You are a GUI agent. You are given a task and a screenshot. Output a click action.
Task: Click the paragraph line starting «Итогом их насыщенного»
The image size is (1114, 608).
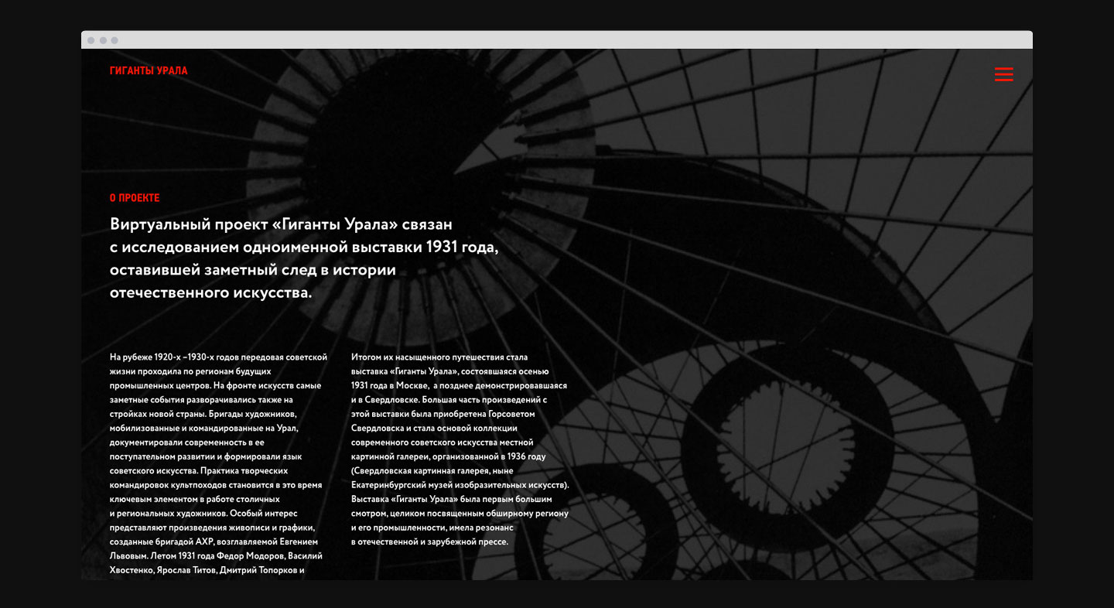click(439, 357)
